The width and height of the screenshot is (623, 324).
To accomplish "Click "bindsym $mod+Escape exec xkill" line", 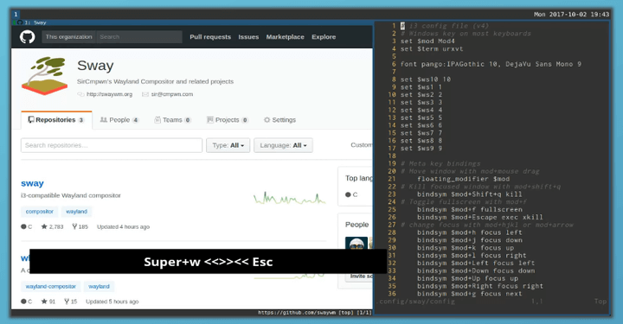I will pyautogui.click(x=479, y=218).
